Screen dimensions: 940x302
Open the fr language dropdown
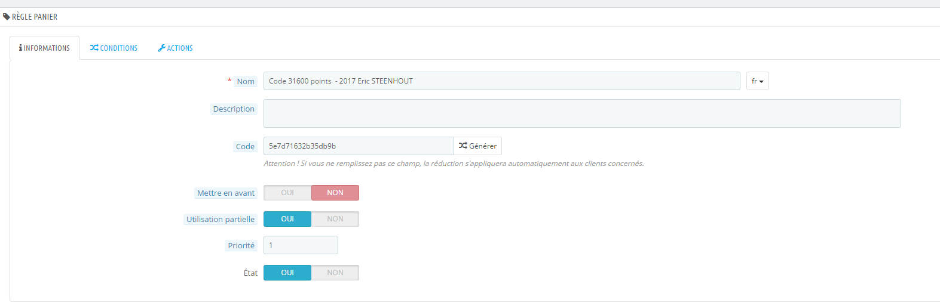click(x=757, y=81)
